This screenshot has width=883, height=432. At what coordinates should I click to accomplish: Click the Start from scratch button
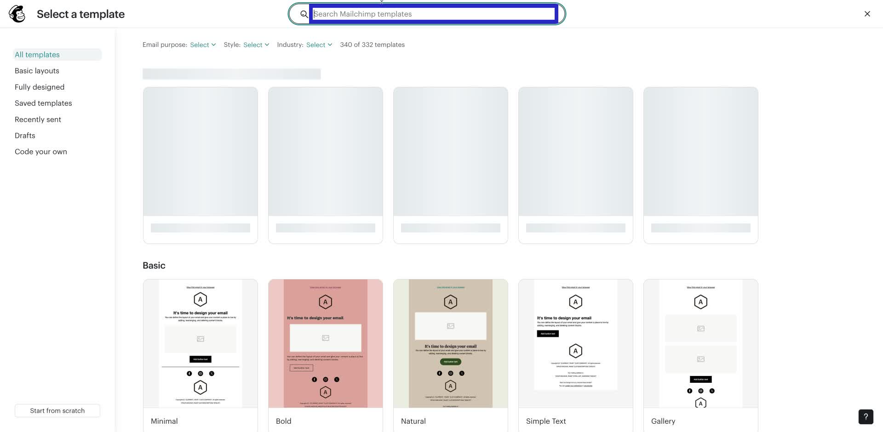point(57,410)
